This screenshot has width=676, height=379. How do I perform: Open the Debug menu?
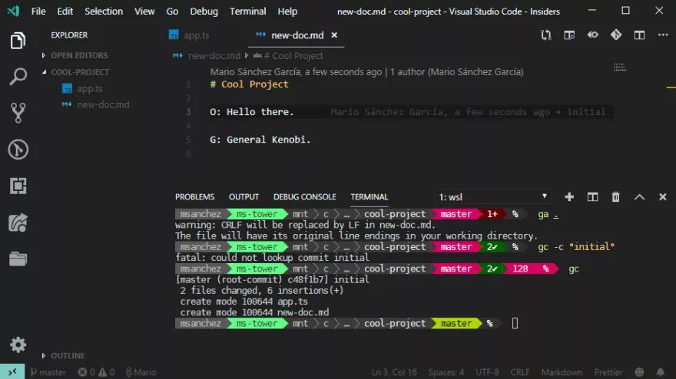[x=204, y=12]
